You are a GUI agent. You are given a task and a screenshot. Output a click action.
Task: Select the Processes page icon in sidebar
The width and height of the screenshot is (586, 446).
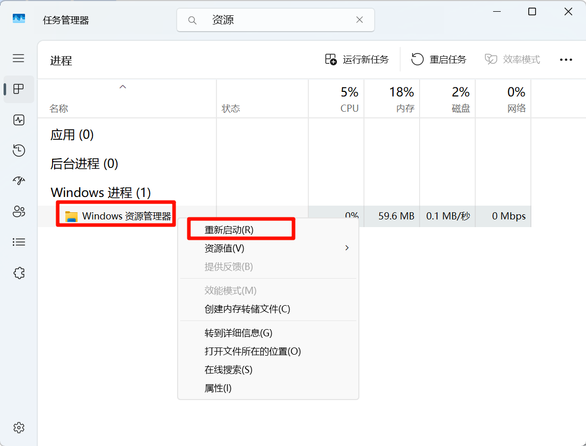pyautogui.click(x=18, y=89)
